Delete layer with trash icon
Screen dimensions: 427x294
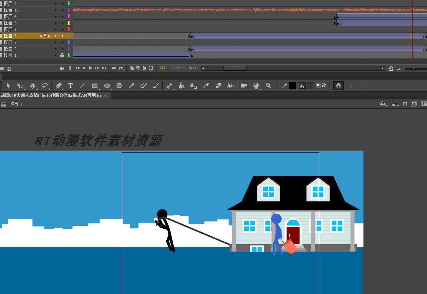[x=9, y=69]
